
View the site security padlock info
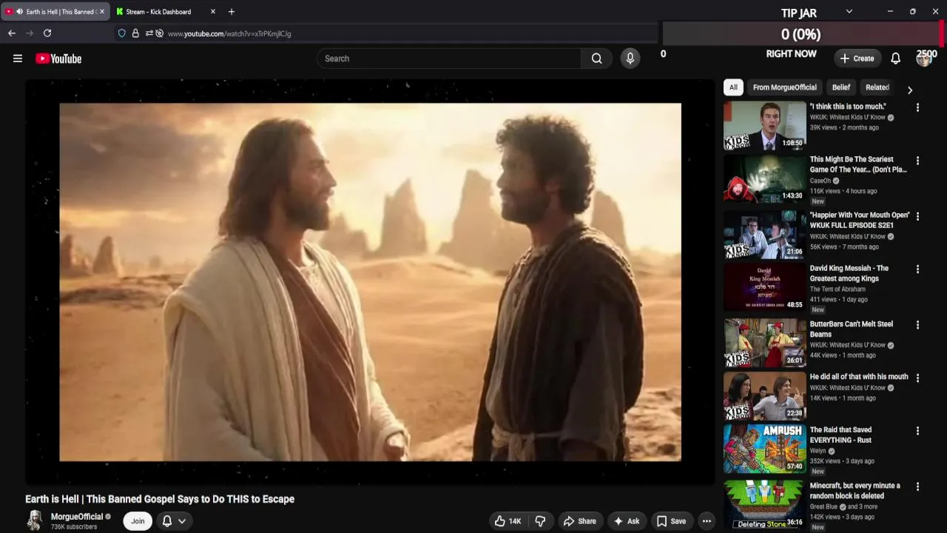[x=135, y=33]
